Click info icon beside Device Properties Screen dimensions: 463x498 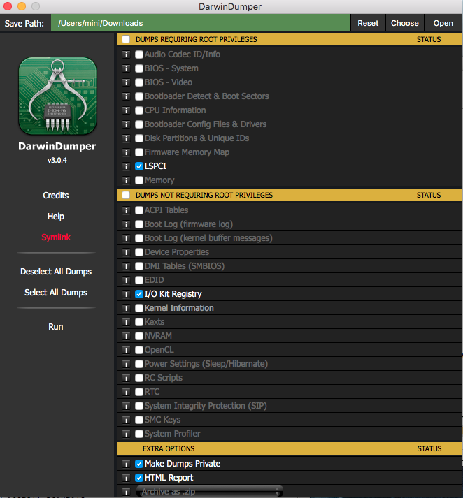click(127, 252)
